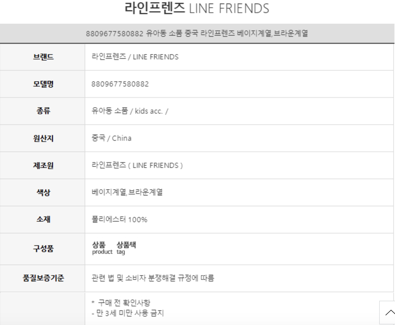The height and width of the screenshot is (325, 395).
Task: Click the model number in the 모델명 row
Action: (120, 84)
